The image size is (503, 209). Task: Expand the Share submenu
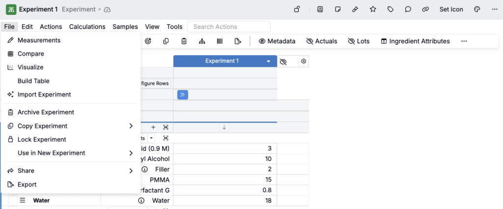[x=131, y=171]
